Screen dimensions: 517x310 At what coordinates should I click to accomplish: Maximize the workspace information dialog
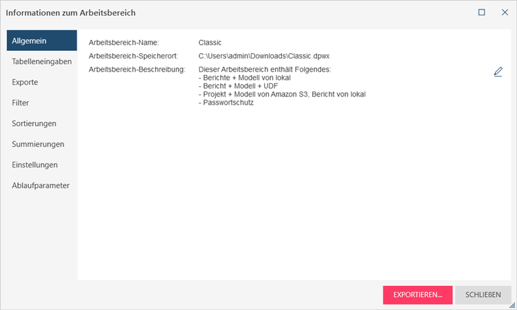pyautogui.click(x=482, y=12)
